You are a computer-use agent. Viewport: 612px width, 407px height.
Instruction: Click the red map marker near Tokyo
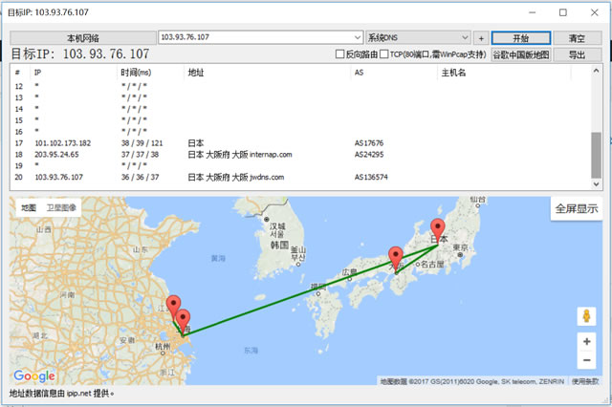[439, 230]
